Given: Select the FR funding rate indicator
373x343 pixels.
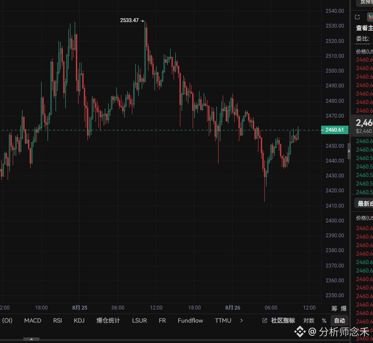Looking at the screenshot, I should coord(162,321).
